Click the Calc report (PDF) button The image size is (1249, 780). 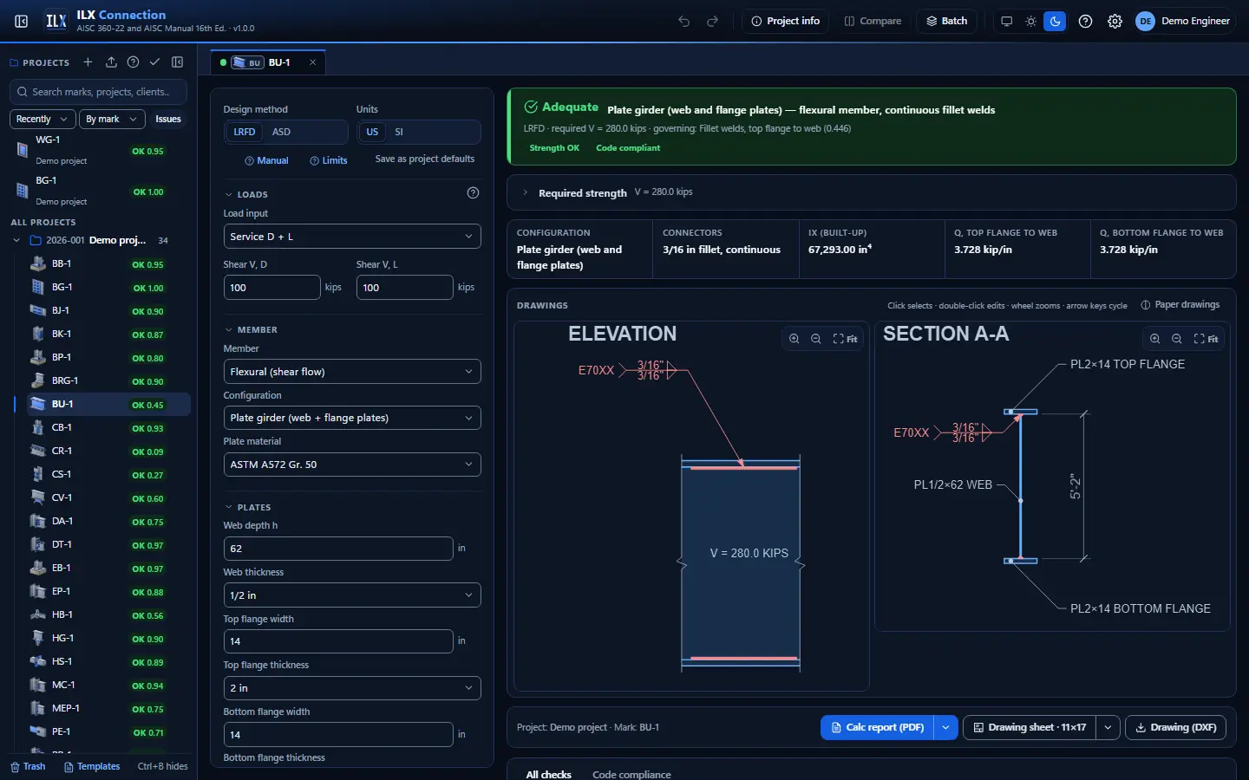coord(877,727)
